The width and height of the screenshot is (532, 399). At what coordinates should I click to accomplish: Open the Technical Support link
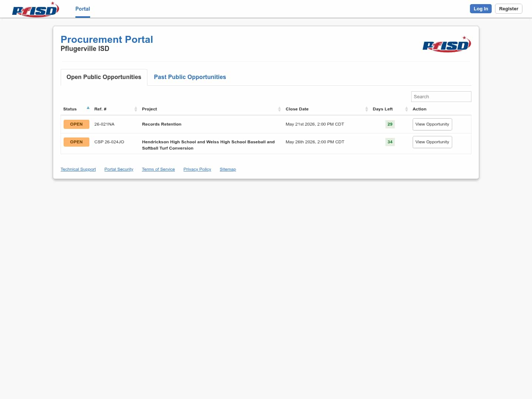[x=78, y=169]
